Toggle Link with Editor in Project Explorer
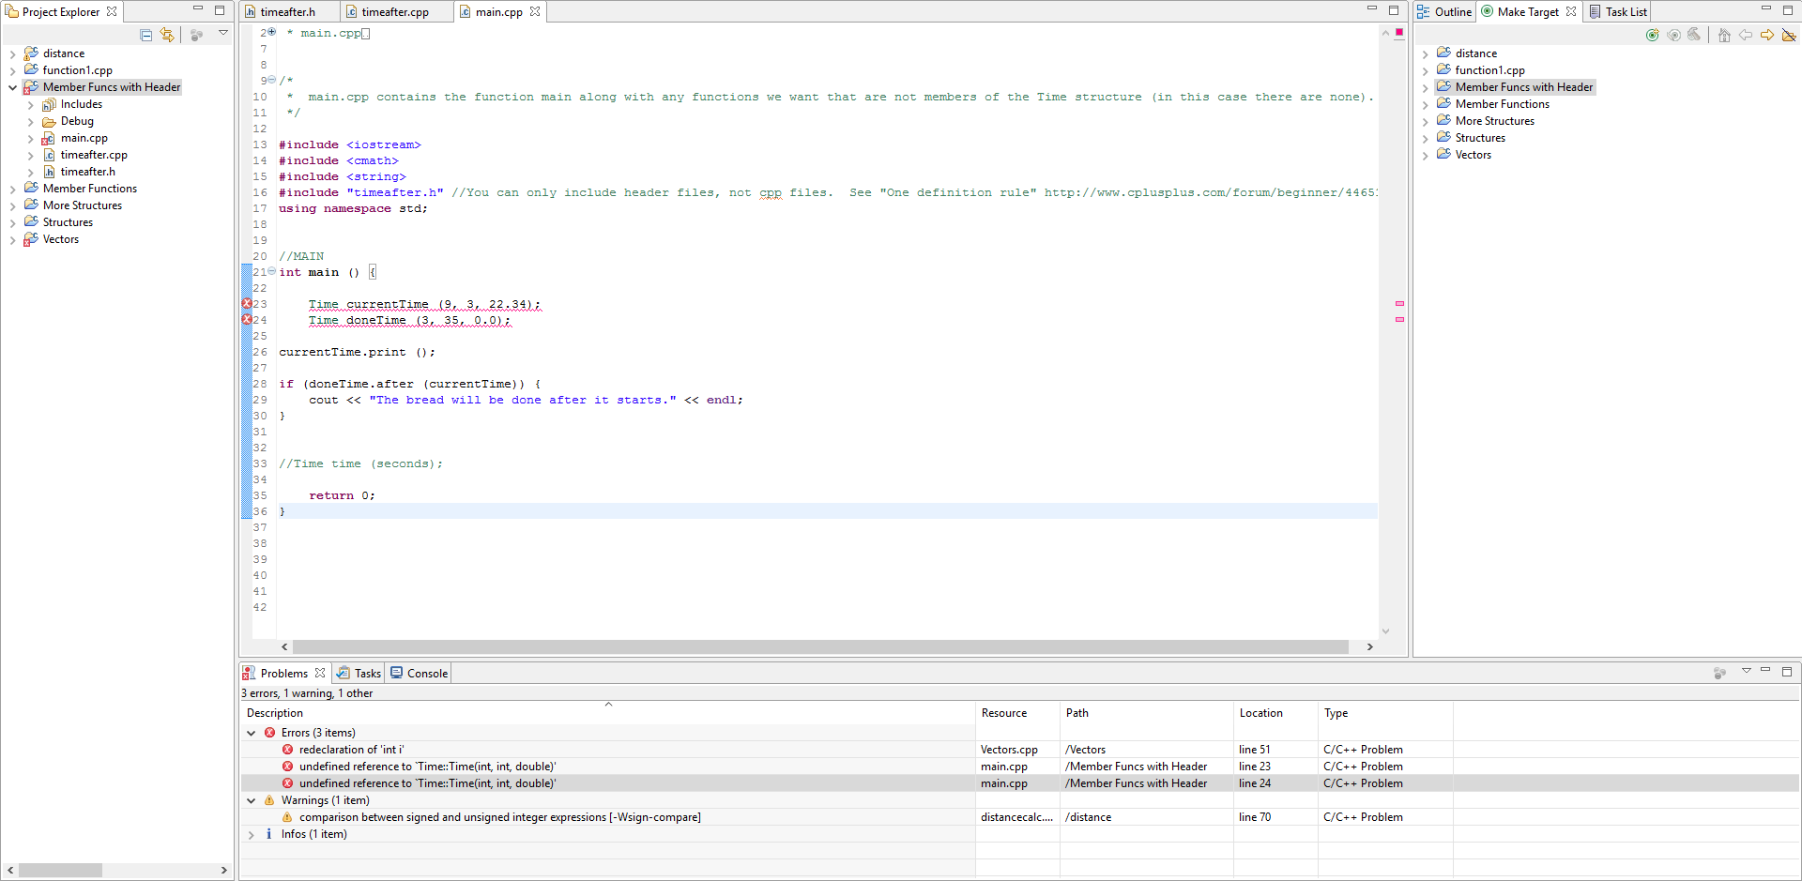 tap(167, 35)
